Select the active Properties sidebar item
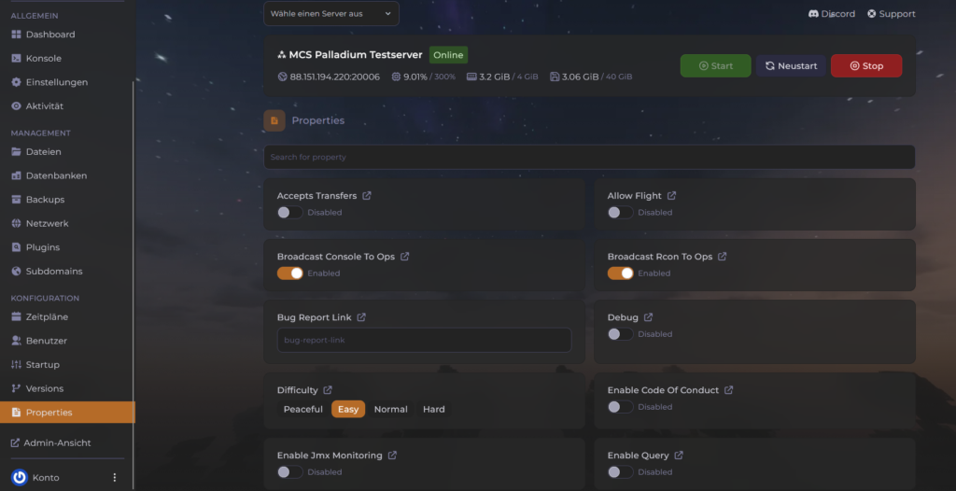The height and width of the screenshot is (491, 956). [67, 413]
